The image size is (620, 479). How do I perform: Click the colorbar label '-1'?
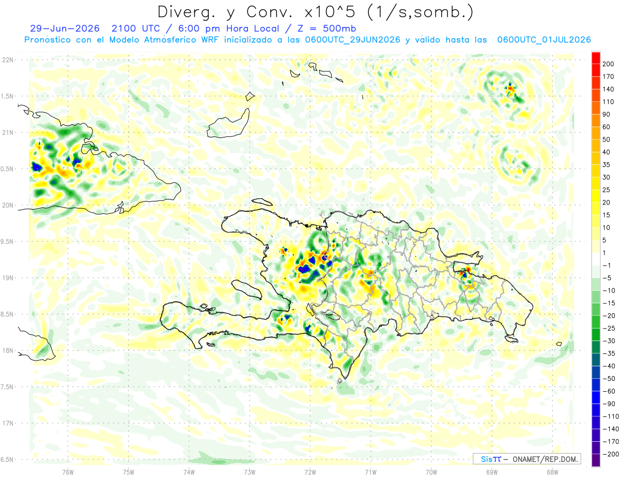[607, 265]
